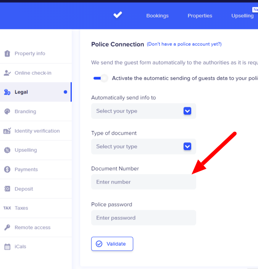Click the checkmark logo in header
This screenshot has height=269, width=258.
tap(118, 15)
